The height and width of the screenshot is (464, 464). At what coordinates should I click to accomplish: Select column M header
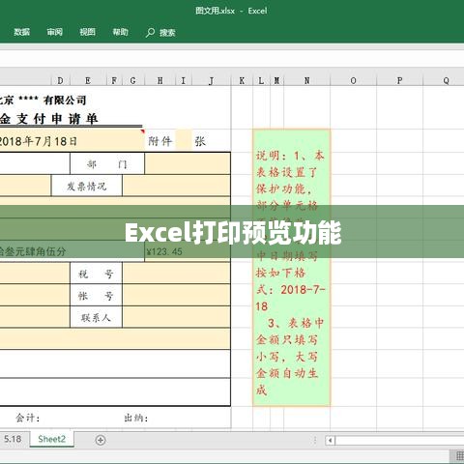276,80
